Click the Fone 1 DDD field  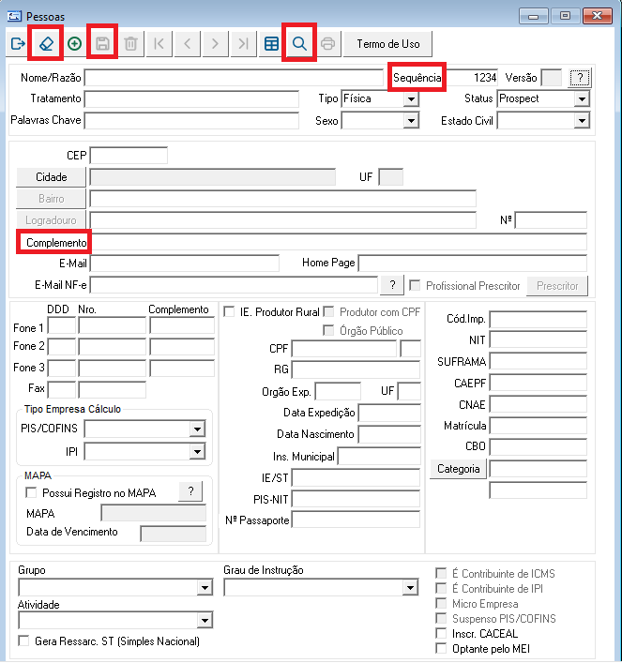[62, 326]
